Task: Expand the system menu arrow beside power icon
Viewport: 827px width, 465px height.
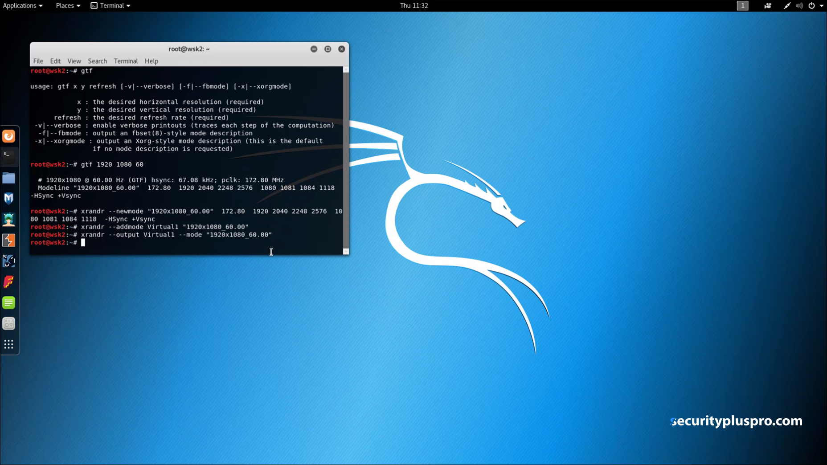Action: pyautogui.click(x=822, y=6)
